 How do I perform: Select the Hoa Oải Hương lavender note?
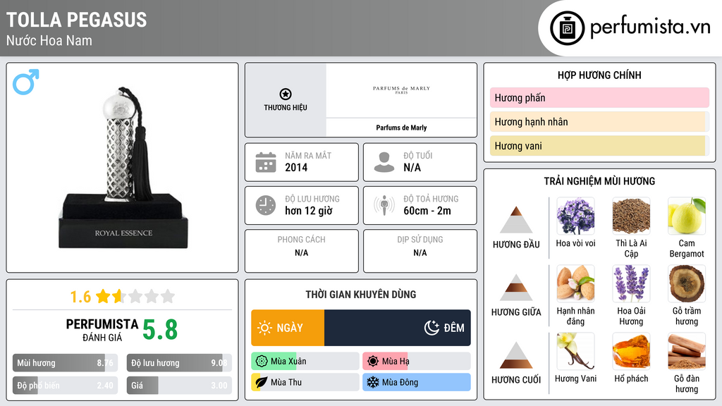tap(631, 284)
